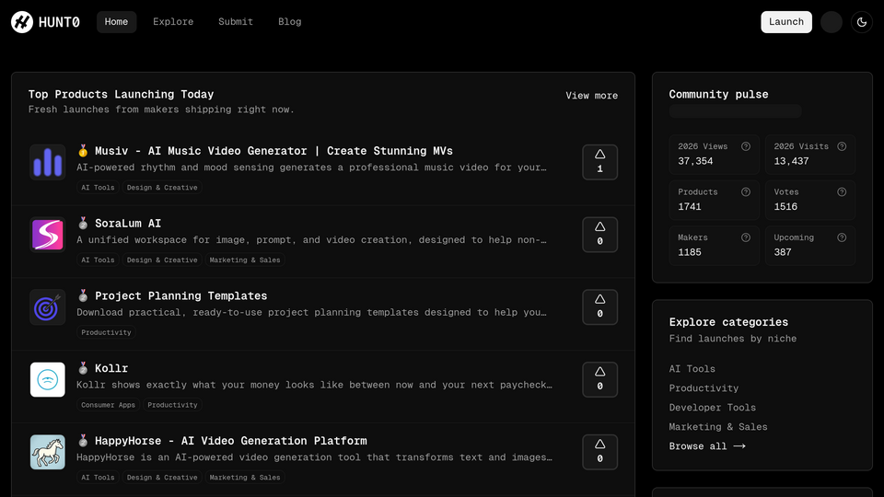Upvote Musiv AI Music Video Generator
This screenshot has width=884, height=497.
tap(599, 162)
